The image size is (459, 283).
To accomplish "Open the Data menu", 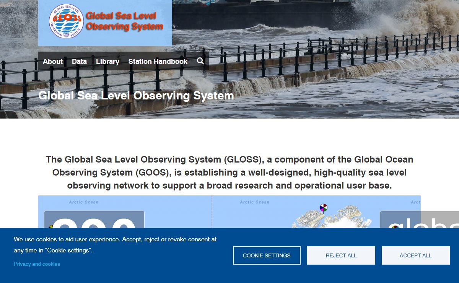I will tap(80, 61).
